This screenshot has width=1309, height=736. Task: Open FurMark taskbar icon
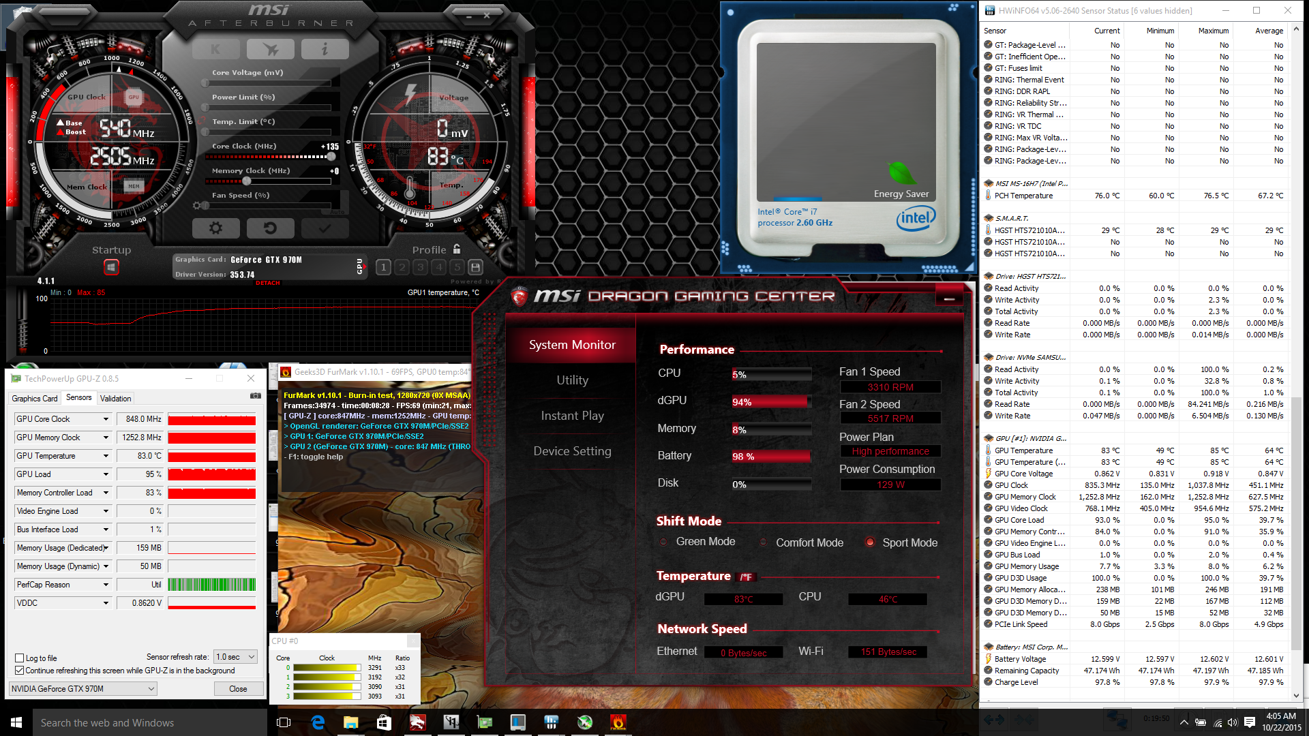pyautogui.click(x=618, y=722)
